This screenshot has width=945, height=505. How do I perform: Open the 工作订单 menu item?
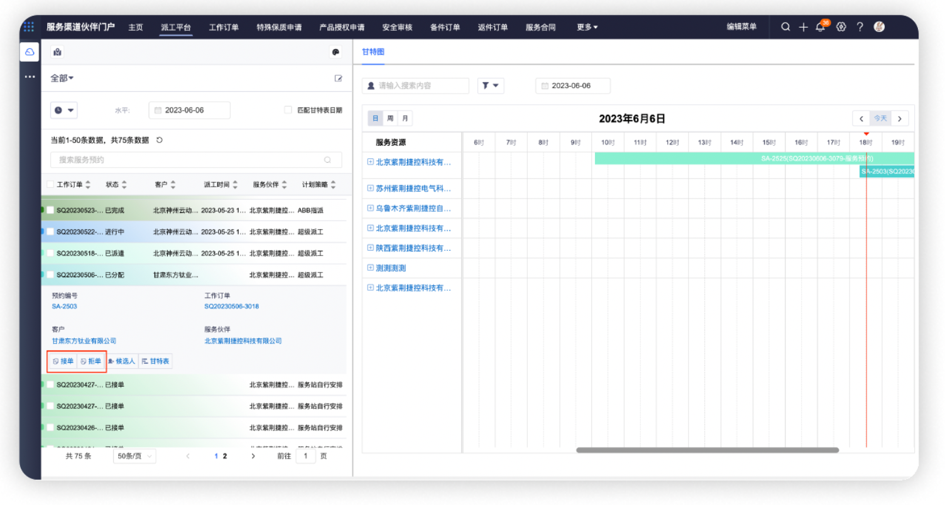[224, 28]
